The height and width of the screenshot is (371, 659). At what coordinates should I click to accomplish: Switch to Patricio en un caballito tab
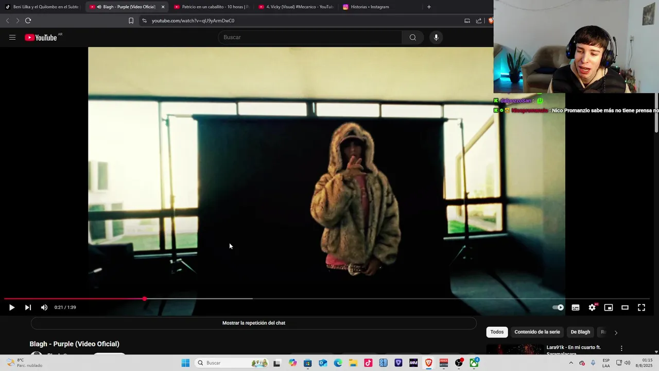tap(211, 7)
